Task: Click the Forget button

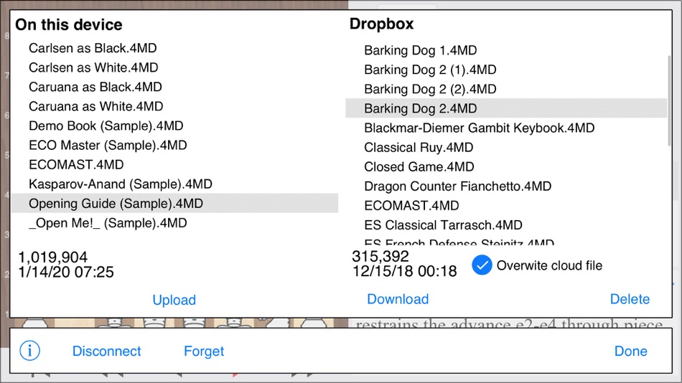Action: (x=204, y=351)
